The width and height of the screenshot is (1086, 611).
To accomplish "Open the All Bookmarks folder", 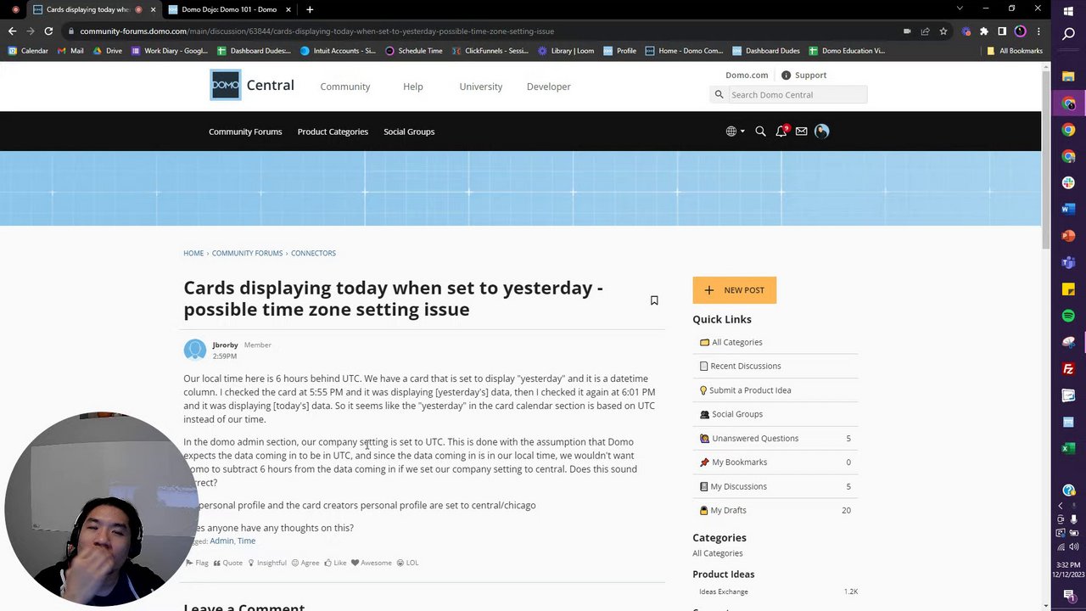I will click(1015, 51).
